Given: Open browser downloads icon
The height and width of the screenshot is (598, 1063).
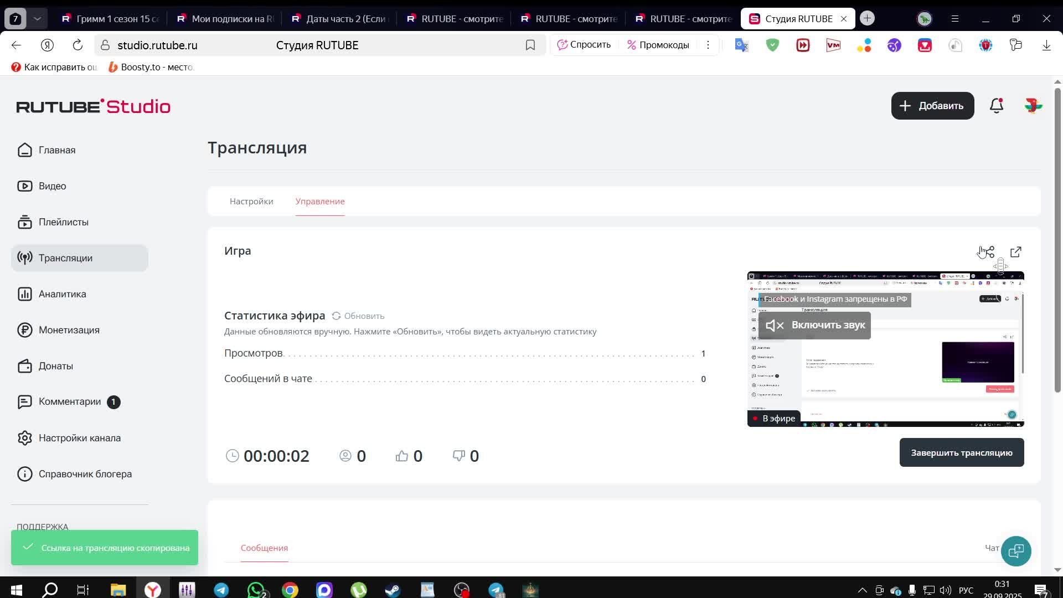Looking at the screenshot, I should pos(1046,45).
